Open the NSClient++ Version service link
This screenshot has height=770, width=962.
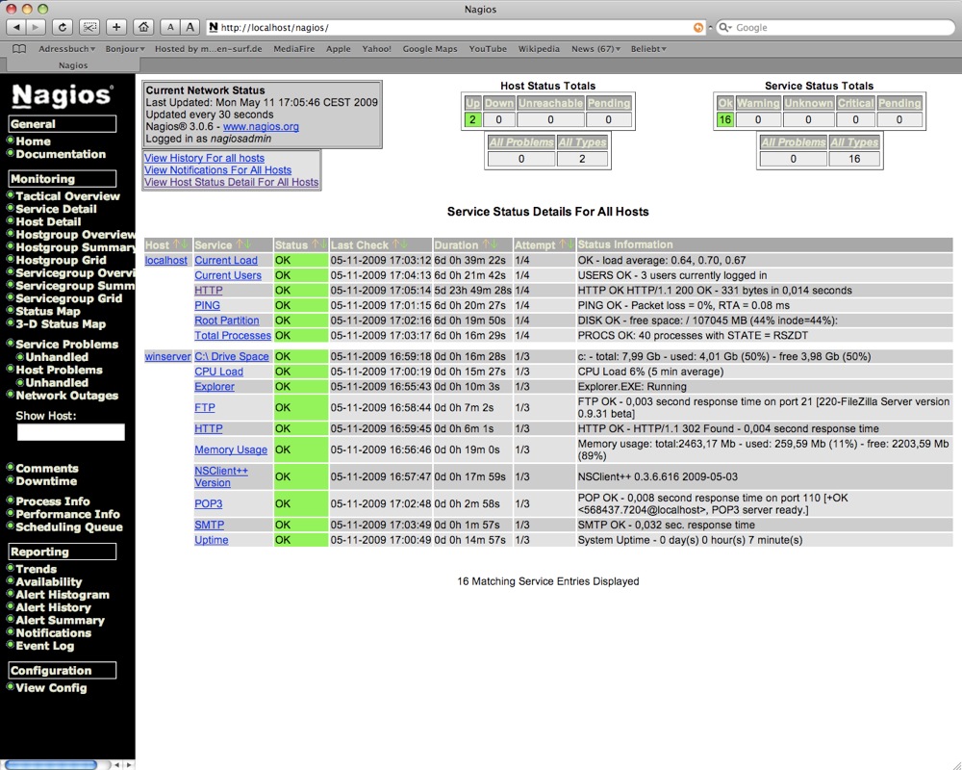(x=221, y=476)
